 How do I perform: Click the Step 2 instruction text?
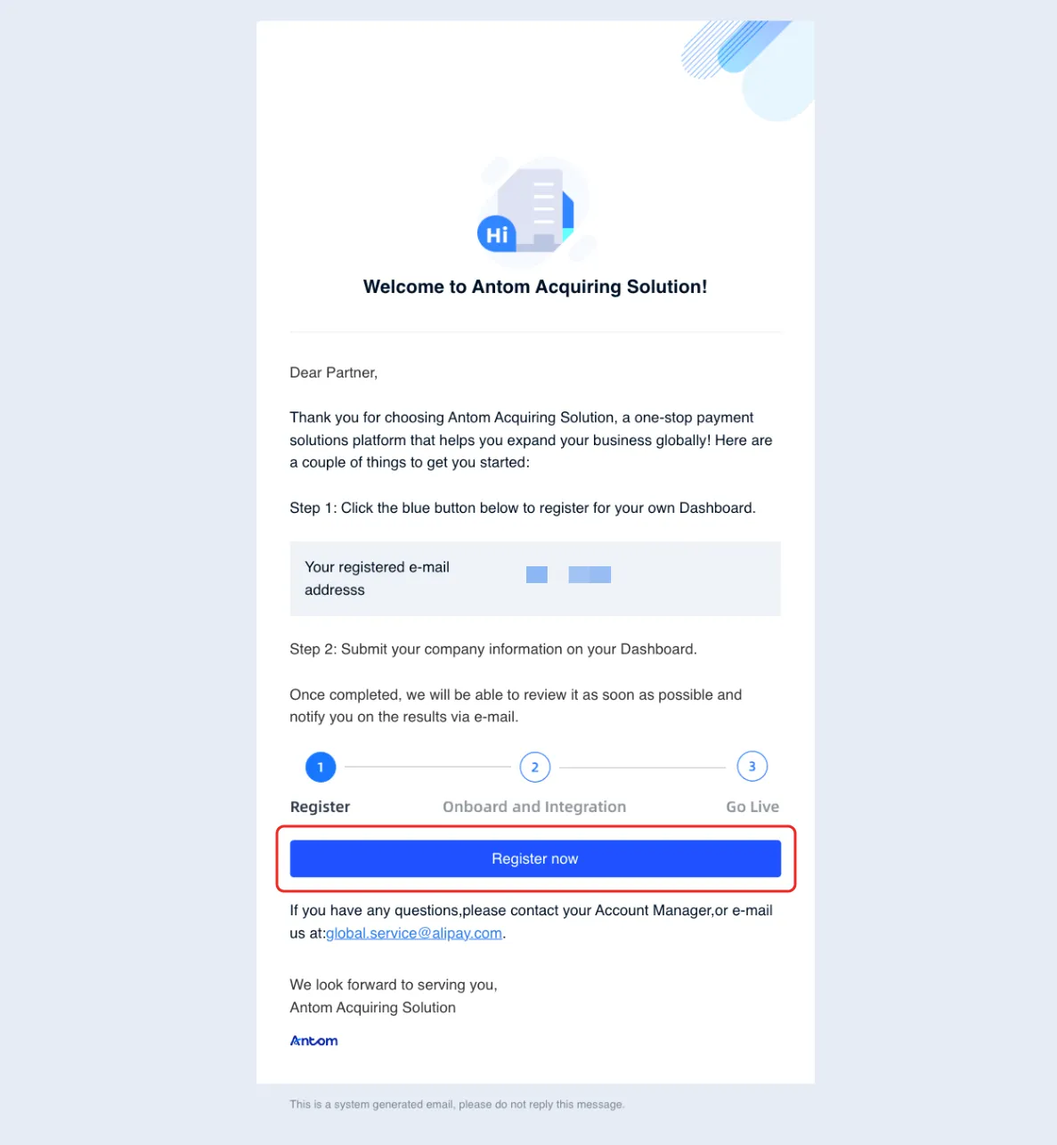click(x=493, y=649)
